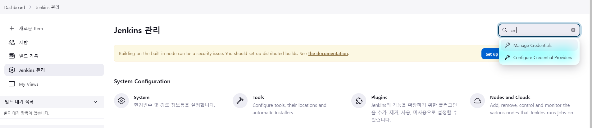Click the Plugins puzzle piece icon
Viewport: 592px width, 128px height.
coord(359,101)
